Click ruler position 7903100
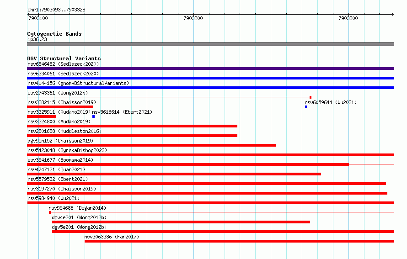 [x=38, y=18]
